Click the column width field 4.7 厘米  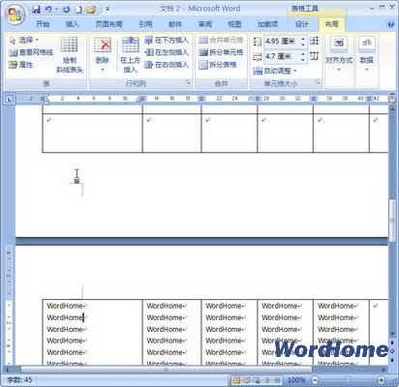click(281, 57)
